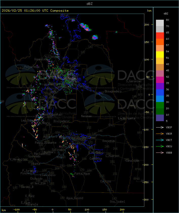Image resolution: width=179 pixels, height=213 pixels.
Task: Click the -250 tick on km axis
Action: (146, 182)
